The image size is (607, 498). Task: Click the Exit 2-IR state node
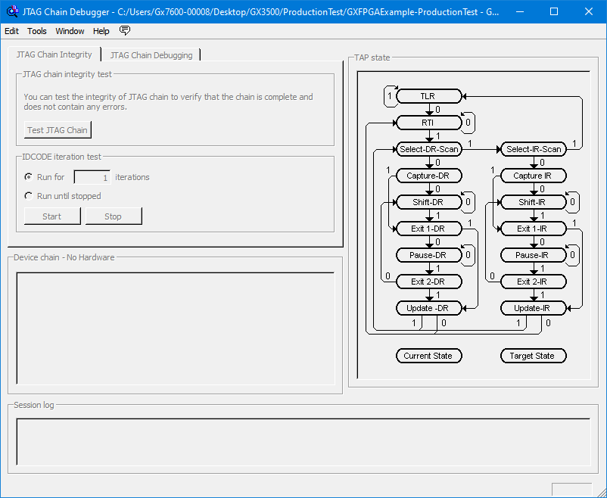click(x=533, y=282)
